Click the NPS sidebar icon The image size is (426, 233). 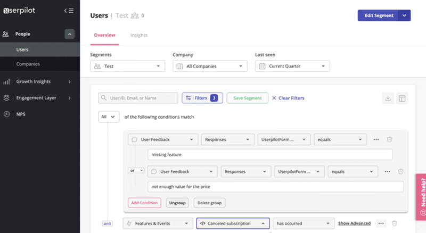(6, 114)
